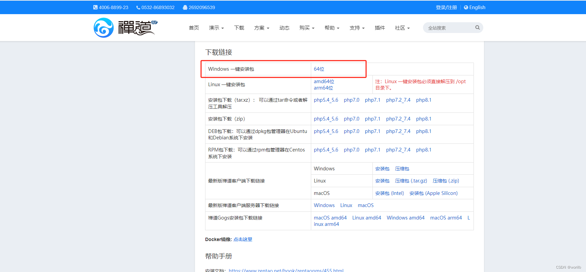Download Linux amd64位 package
The height and width of the screenshot is (272, 586).
[x=324, y=81]
